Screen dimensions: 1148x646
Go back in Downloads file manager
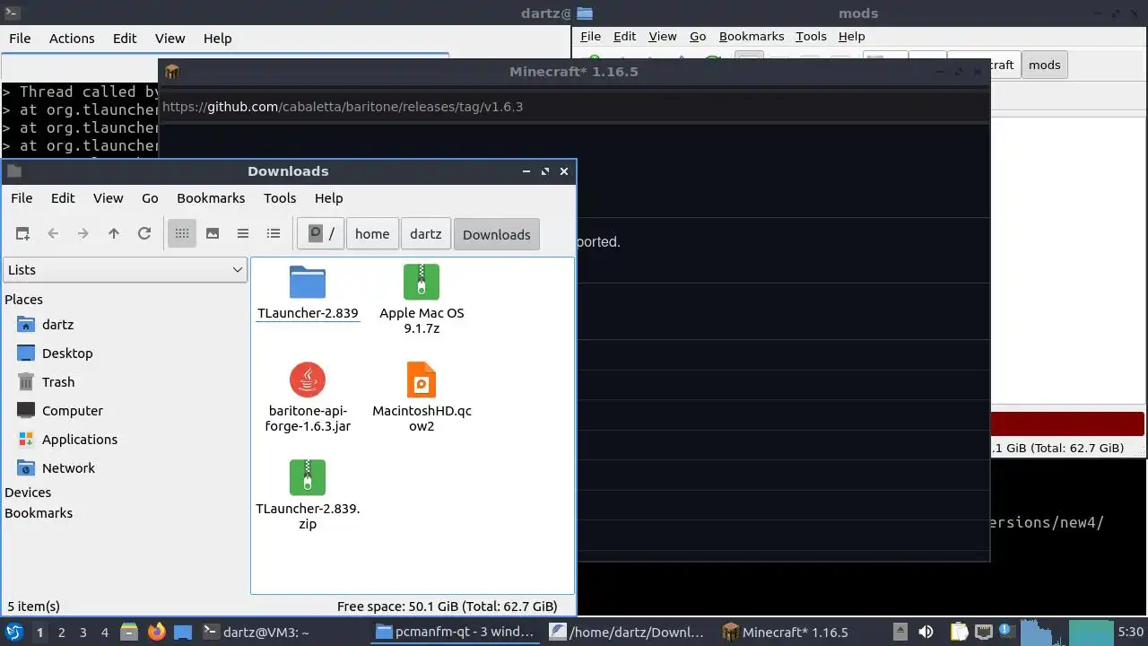pos(53,234)
